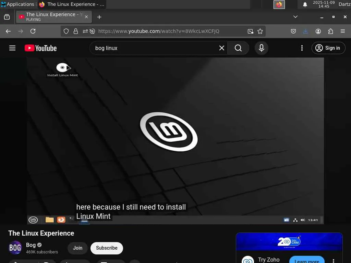The width and height of the screenshot is (351, 263).
Task: Open tracking protection shield panel
Action: pos(66,31)
